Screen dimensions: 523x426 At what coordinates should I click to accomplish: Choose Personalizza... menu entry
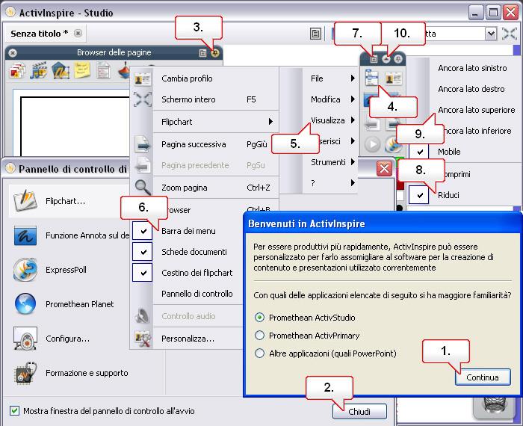point(187,339)
